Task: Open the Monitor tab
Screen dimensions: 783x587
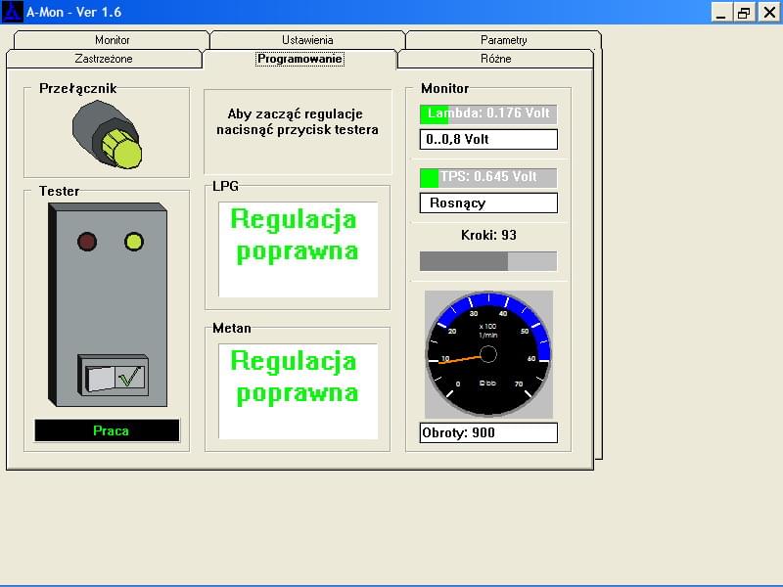Action: click(x=112, y=40)
